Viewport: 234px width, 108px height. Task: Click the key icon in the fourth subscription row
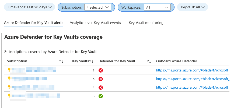tap(9, 96)
